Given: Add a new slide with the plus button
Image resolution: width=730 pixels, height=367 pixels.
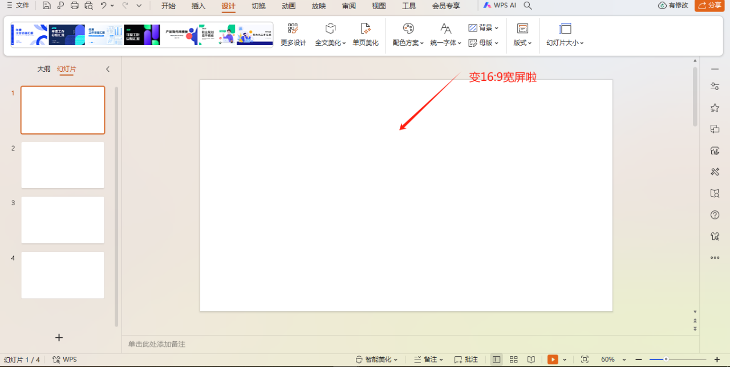Looking at the screenshot, I should point(58,337).
